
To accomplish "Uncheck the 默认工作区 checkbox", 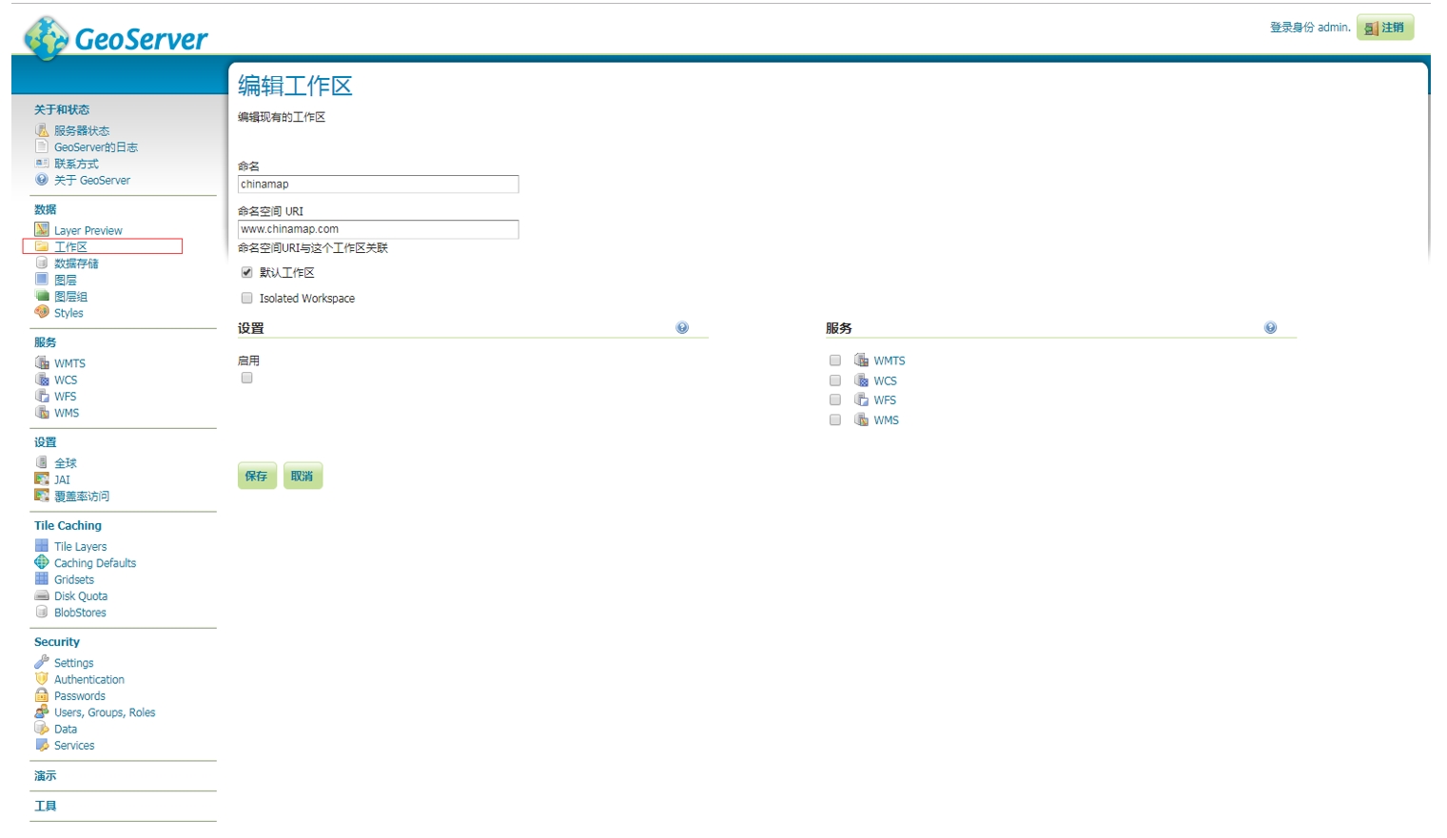I will (x=247, y=273).
